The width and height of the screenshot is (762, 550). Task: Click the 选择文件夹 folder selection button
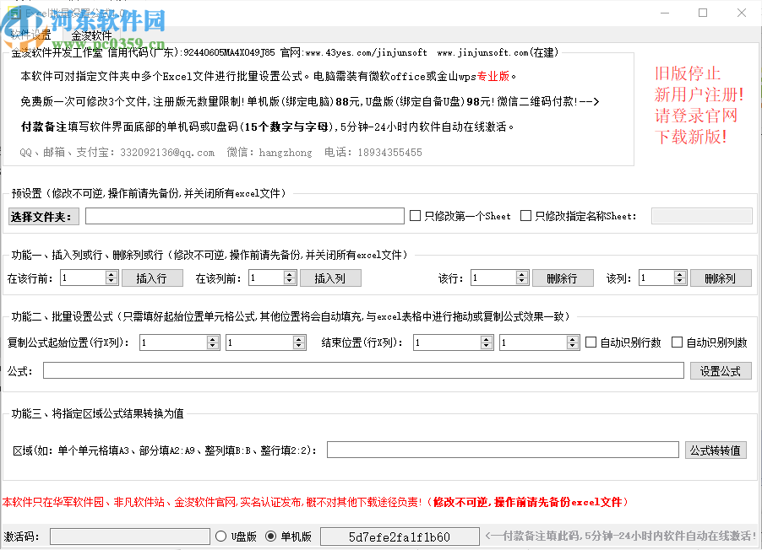(x=42, y=217)
